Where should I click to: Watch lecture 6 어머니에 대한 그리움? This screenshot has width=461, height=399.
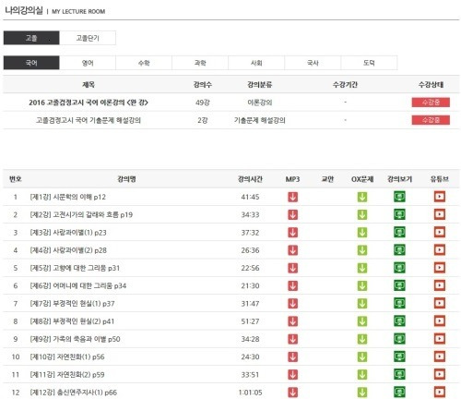click(399, 285)
